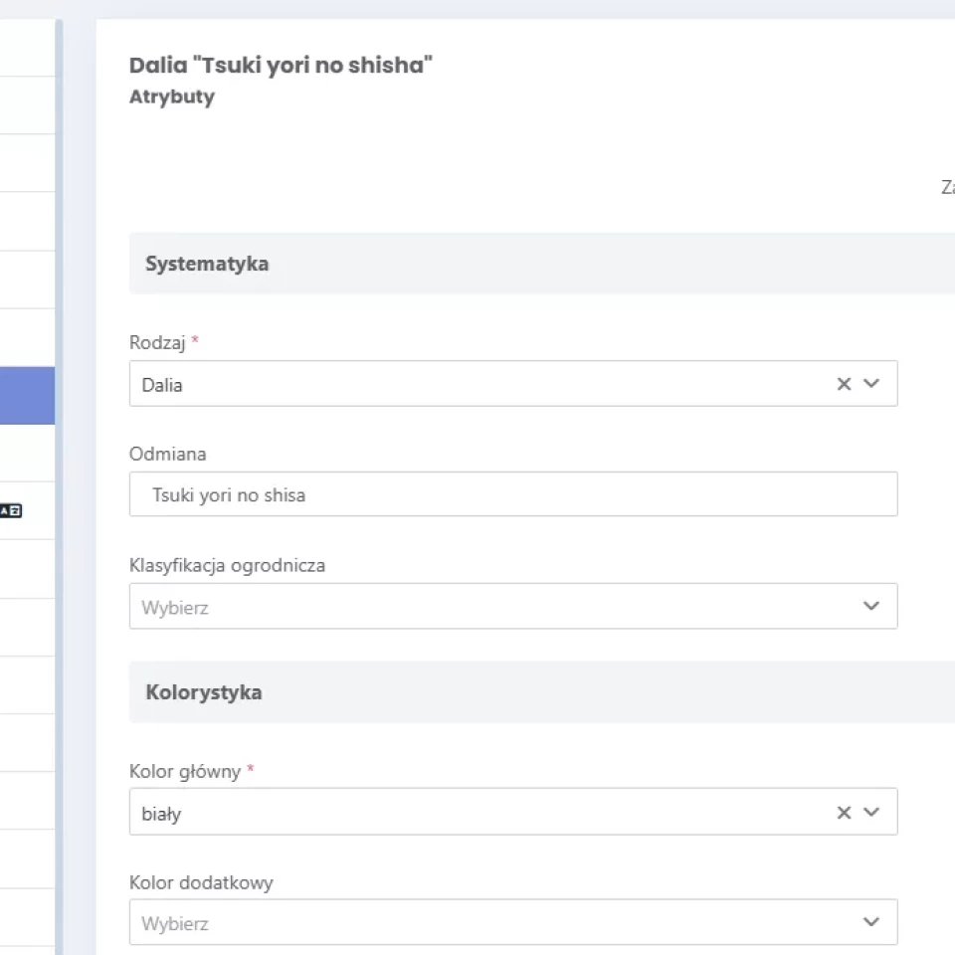Click the selected biały color value
The image size is (955, 955).
(x=161, y=814)
